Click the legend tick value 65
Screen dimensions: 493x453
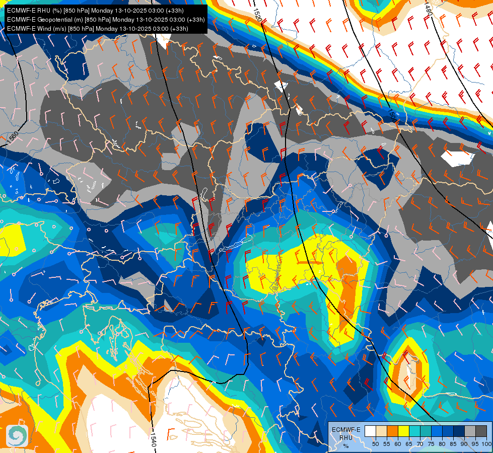[x=409, y=444]
